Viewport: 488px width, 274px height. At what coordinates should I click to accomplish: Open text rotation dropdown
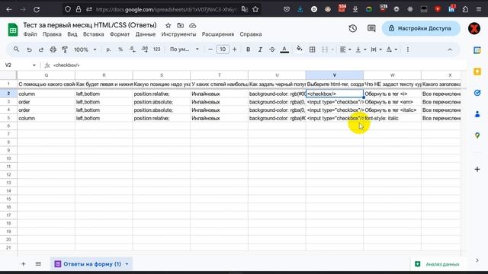(x=391, y=49)
